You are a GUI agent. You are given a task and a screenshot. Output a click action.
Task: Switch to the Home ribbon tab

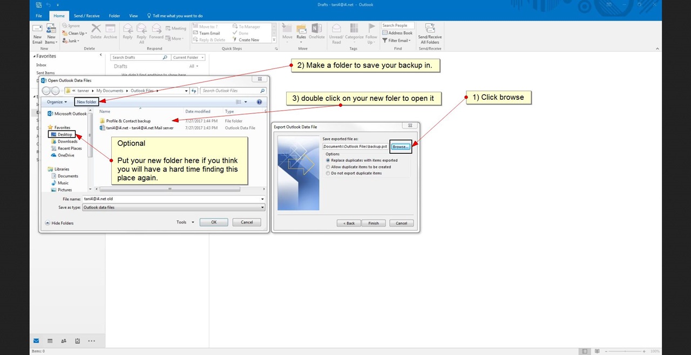pos(59,16)
